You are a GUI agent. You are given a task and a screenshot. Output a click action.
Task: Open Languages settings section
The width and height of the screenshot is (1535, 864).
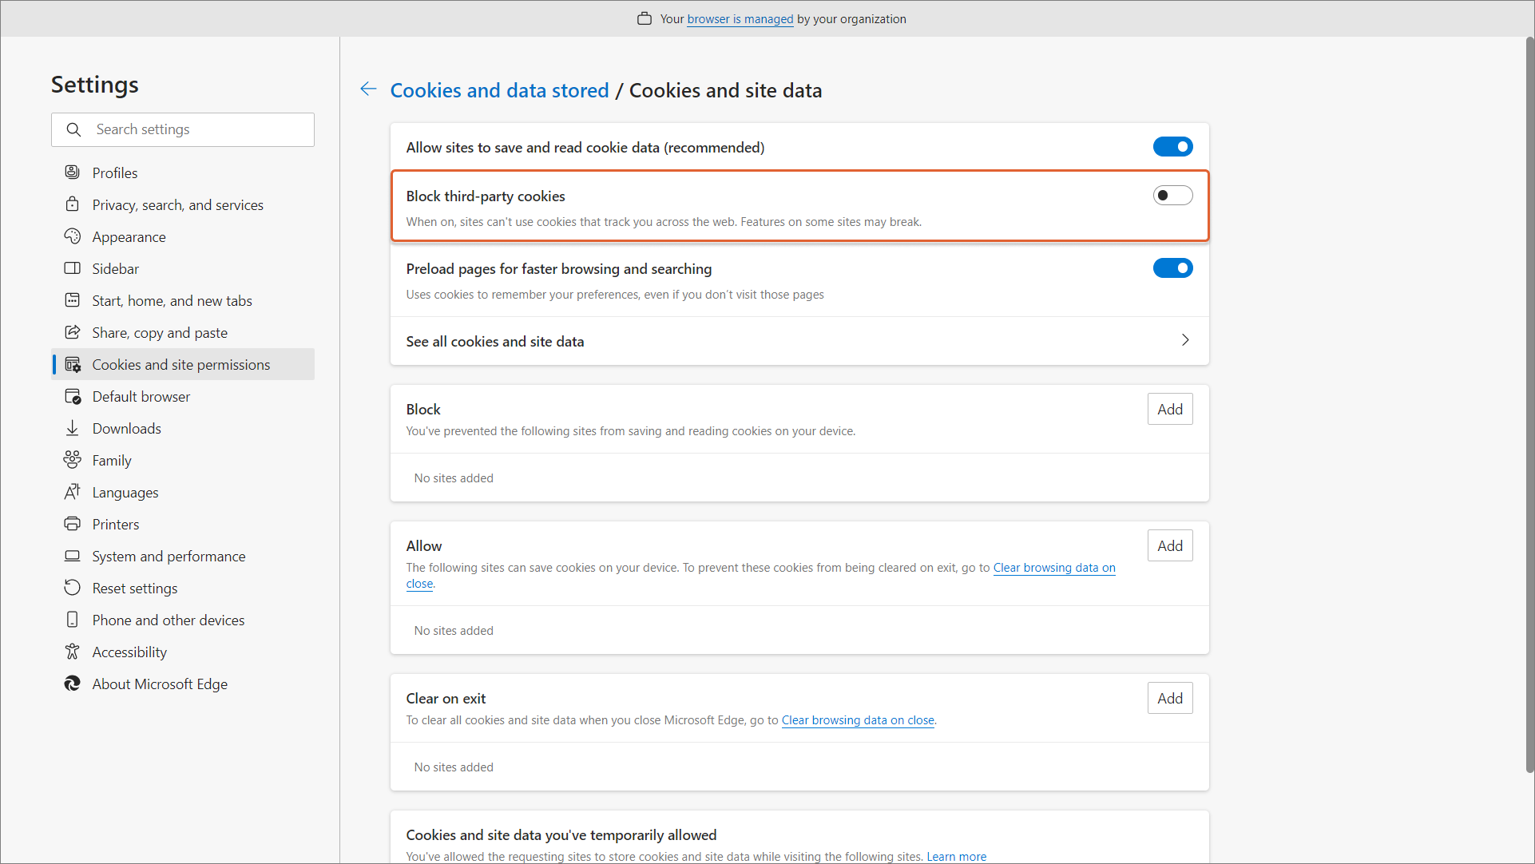(125, 492)
